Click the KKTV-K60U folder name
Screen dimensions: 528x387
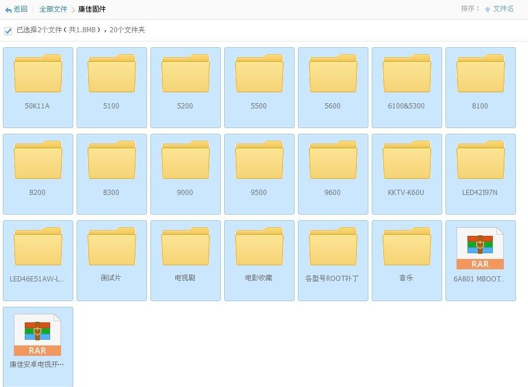coord(406,192)
